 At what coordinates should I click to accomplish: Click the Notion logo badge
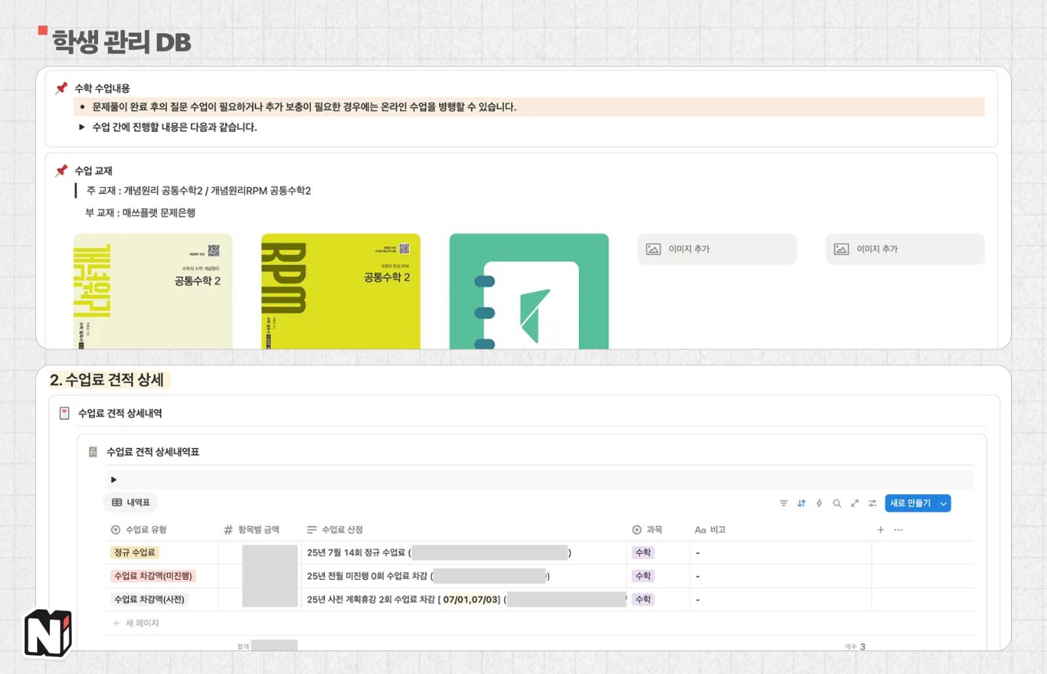[x=48, y=633]
